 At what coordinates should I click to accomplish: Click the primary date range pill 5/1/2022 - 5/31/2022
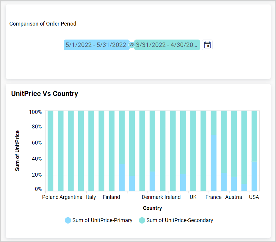point(96,45)
